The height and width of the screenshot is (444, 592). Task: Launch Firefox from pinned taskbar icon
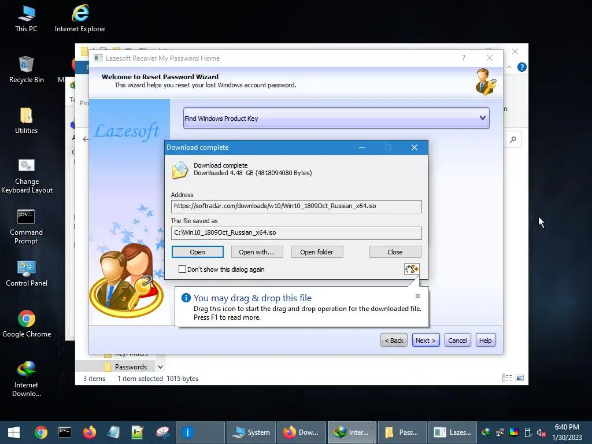tap(90, 432)
